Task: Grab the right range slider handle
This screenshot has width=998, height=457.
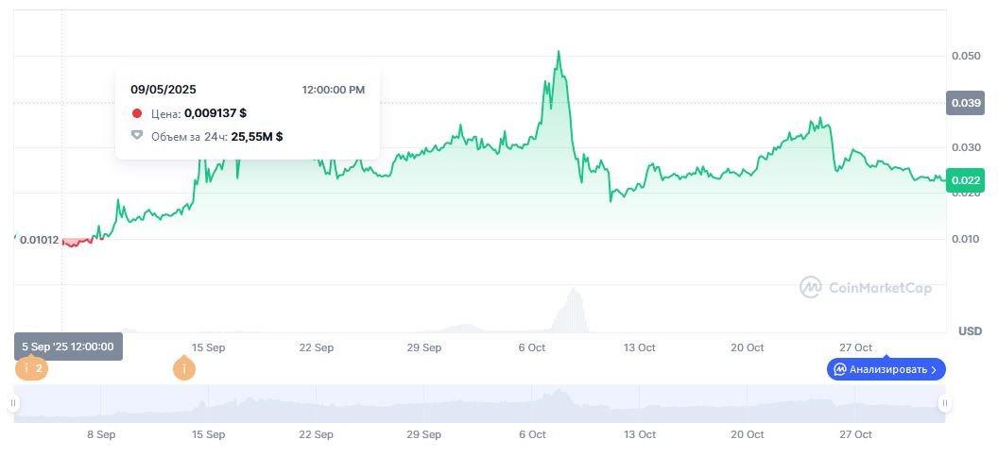Action: 944,403
